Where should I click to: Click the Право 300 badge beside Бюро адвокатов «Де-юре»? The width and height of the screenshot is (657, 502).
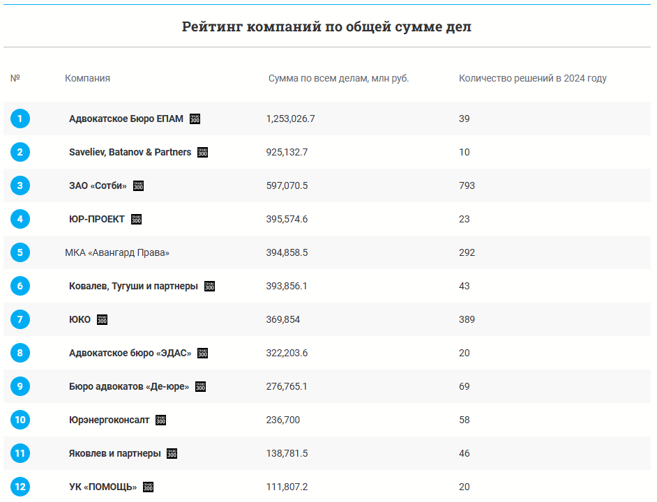tap(201, 387)
